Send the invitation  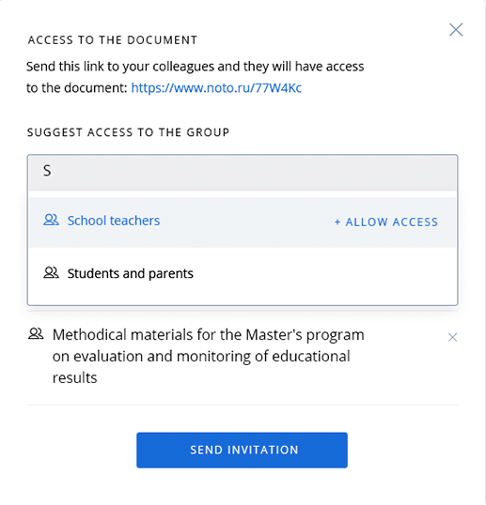coord(242,450)
